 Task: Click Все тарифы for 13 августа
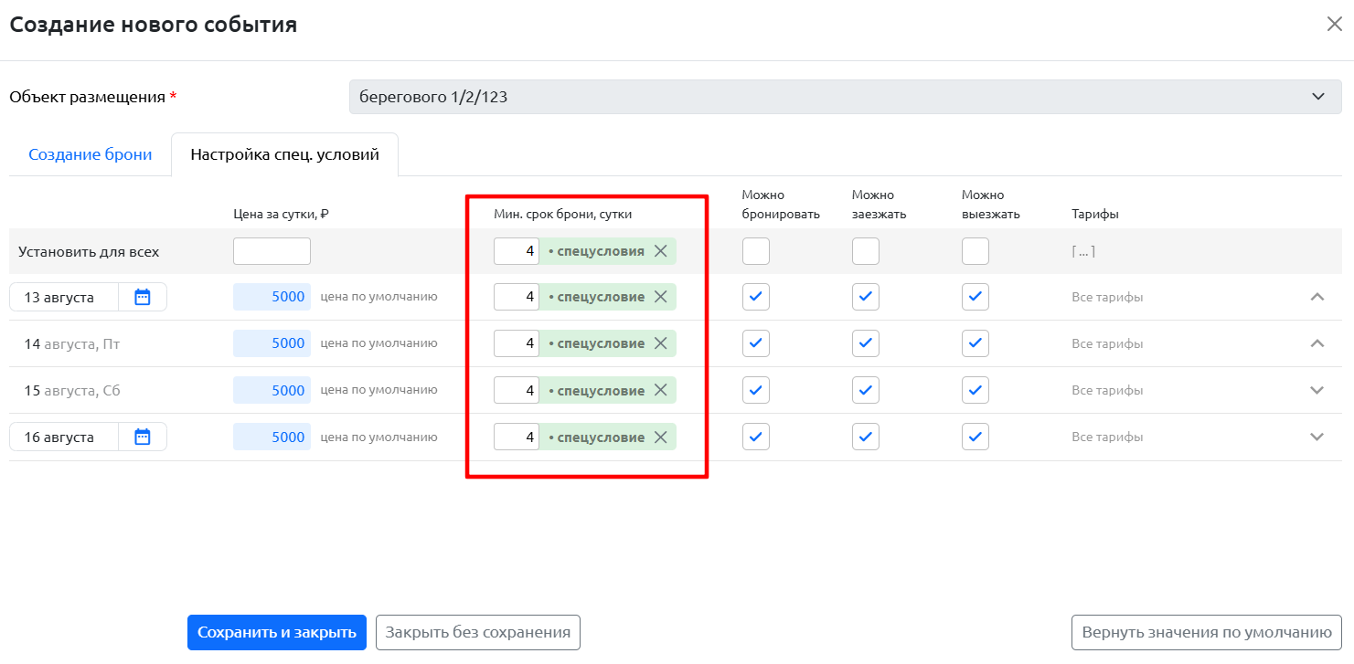[1107, 297]
